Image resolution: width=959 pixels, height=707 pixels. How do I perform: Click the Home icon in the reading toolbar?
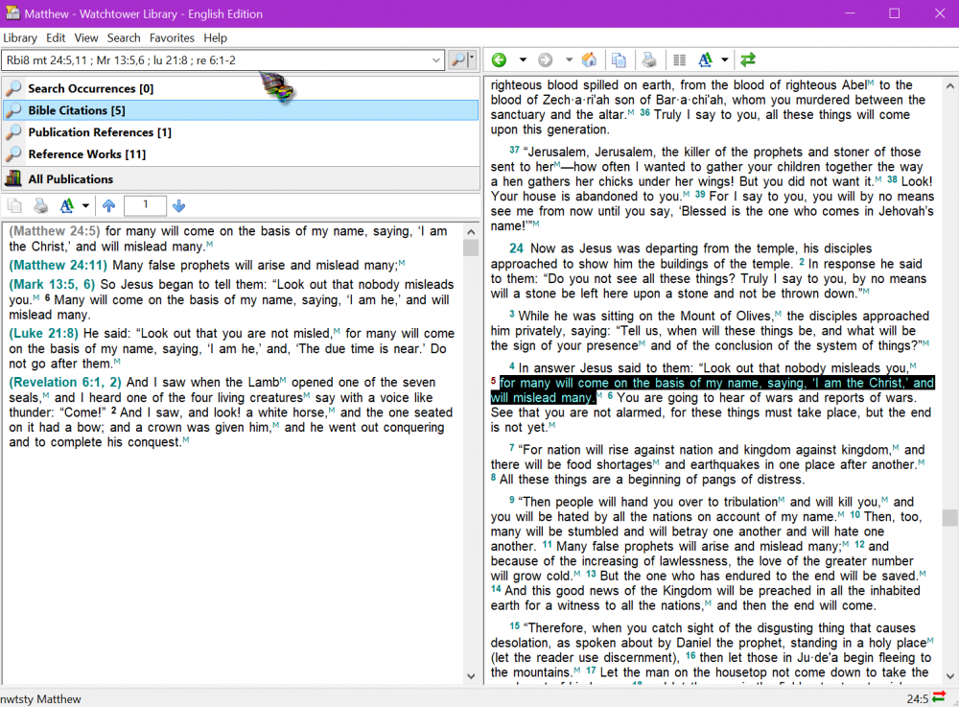click(x=589, y=60)
